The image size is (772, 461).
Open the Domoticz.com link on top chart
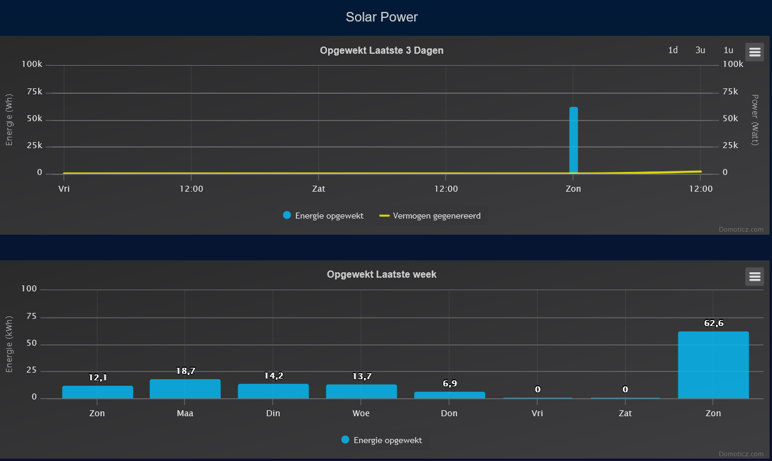click(x=741, y=229)
